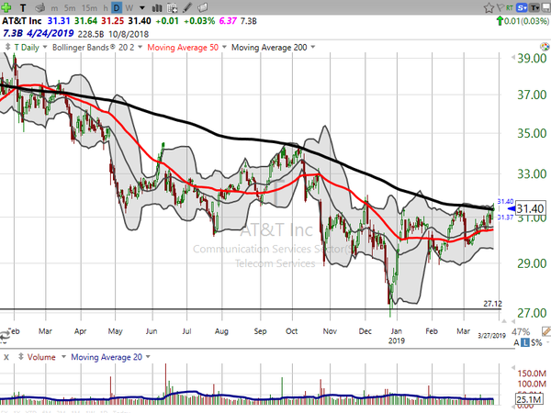Open the chart style bar icon

pos(157,7)
